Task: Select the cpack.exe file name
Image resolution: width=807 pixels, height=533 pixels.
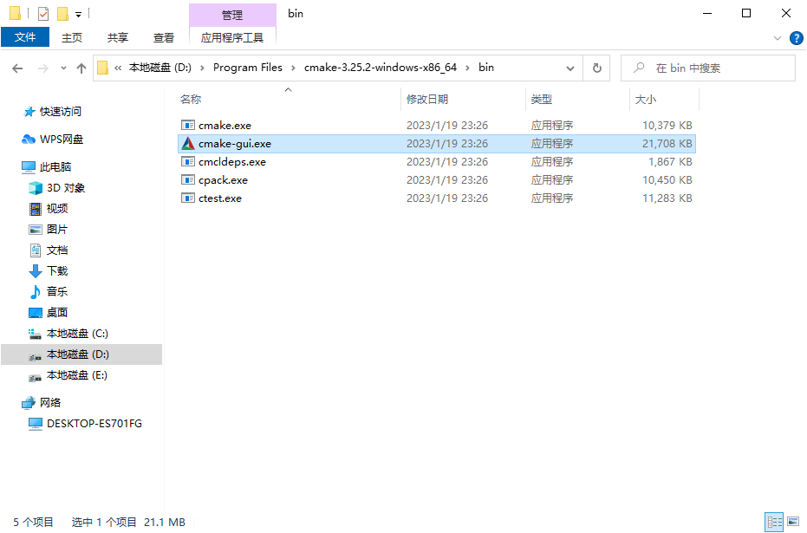Action: pyautogui.click(x=223, y=179)
